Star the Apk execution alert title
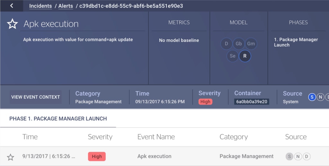This screenshot has height=166, width=329. (x=12, y=24)
